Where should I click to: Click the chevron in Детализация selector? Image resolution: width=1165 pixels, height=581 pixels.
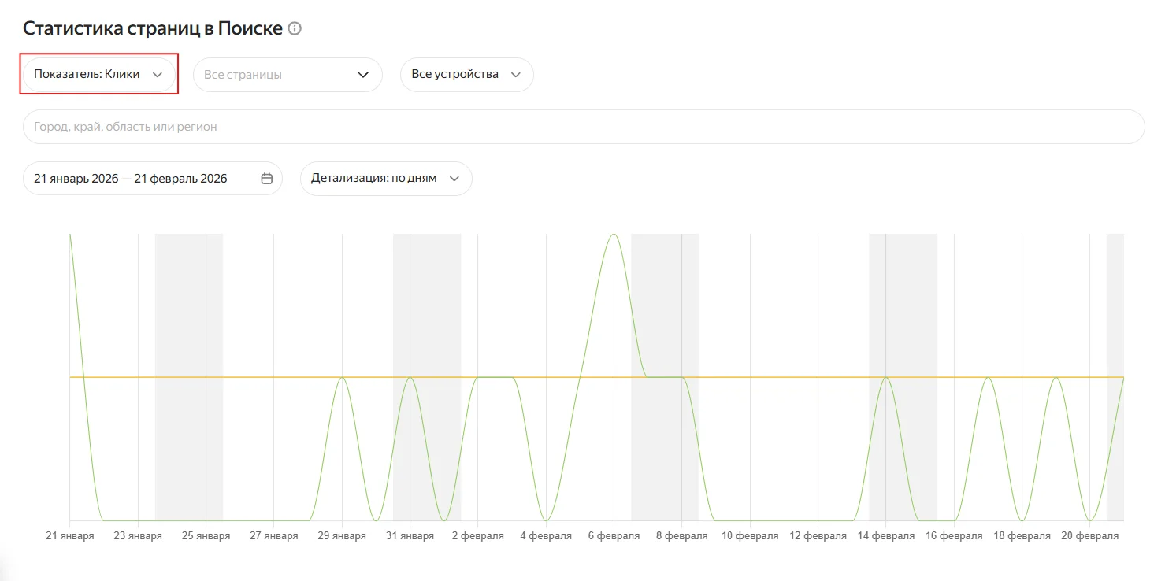(x=454, y=179)
